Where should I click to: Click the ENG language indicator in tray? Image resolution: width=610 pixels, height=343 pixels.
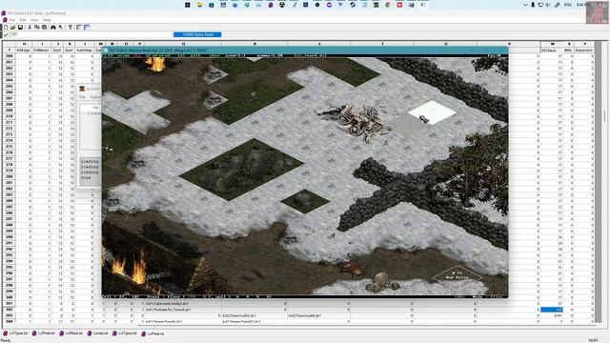tap(568, 5)
